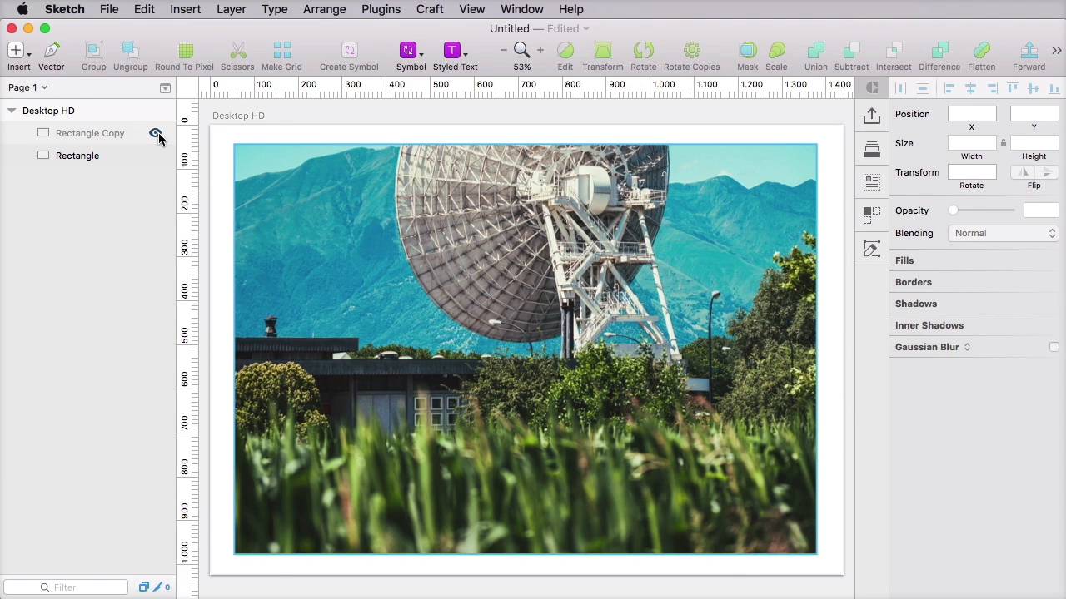Open the Blending mode dropdown
The width and height of the screenshot is (1066, 599).
click(x=1004, y=233)
